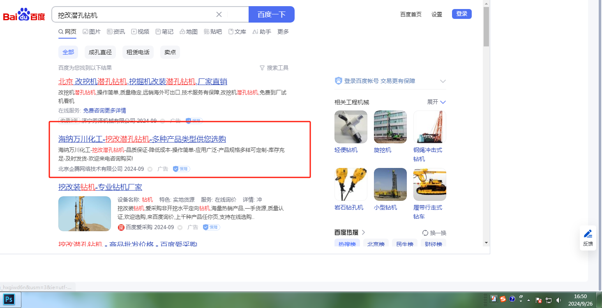The height and width of the screenshot is (308, 602).
Task: Click the 北京企腾网络技术有限公司 source text
Action: coord(90,169)
